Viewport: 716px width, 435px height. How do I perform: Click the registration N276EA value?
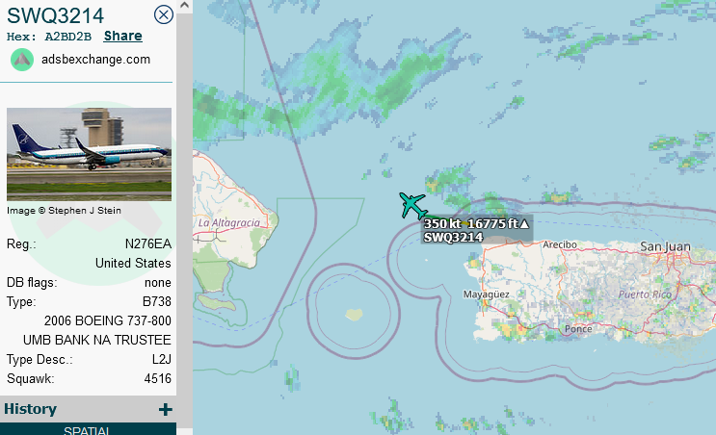point(148,243)
